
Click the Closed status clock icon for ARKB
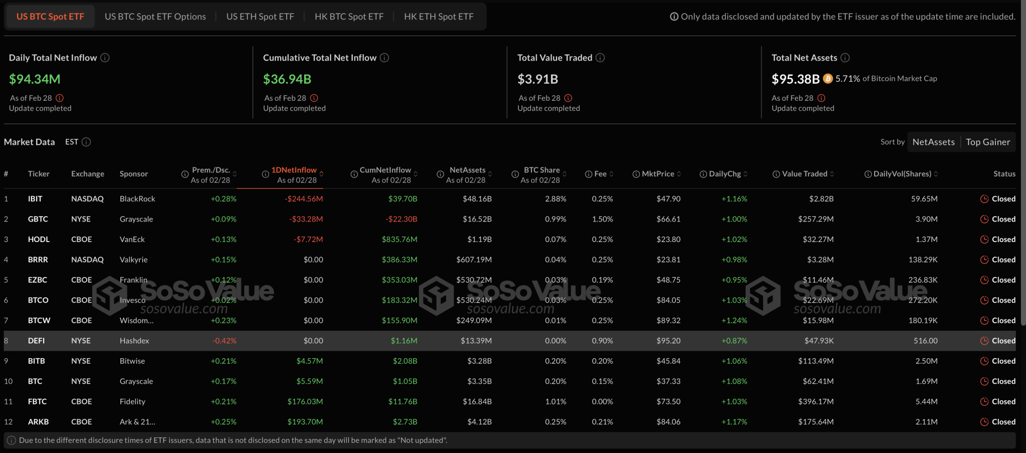tap(984, 422)
